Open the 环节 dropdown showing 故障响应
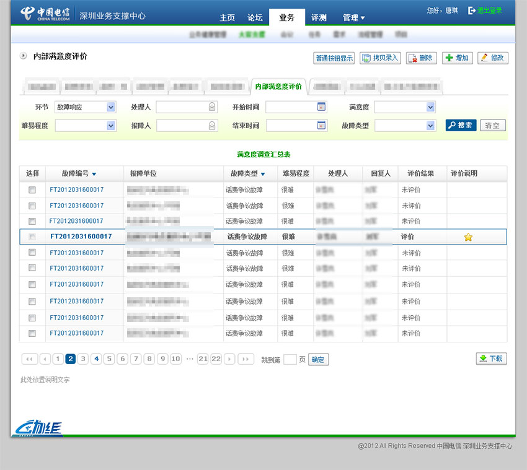Image resolution: width=527 pixels, height=470 pixels. tap(86, 107)
